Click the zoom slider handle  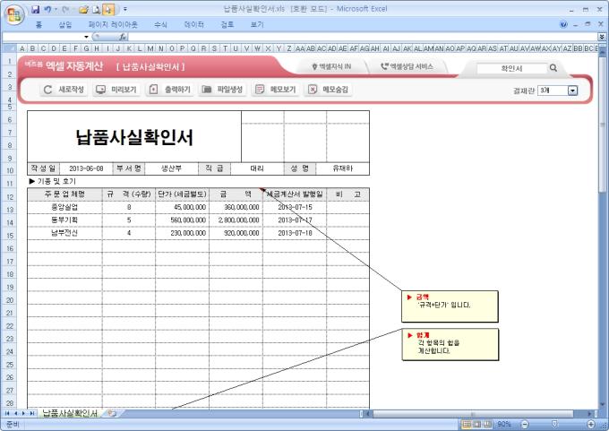pyautogui.click(x=554, y=424)
